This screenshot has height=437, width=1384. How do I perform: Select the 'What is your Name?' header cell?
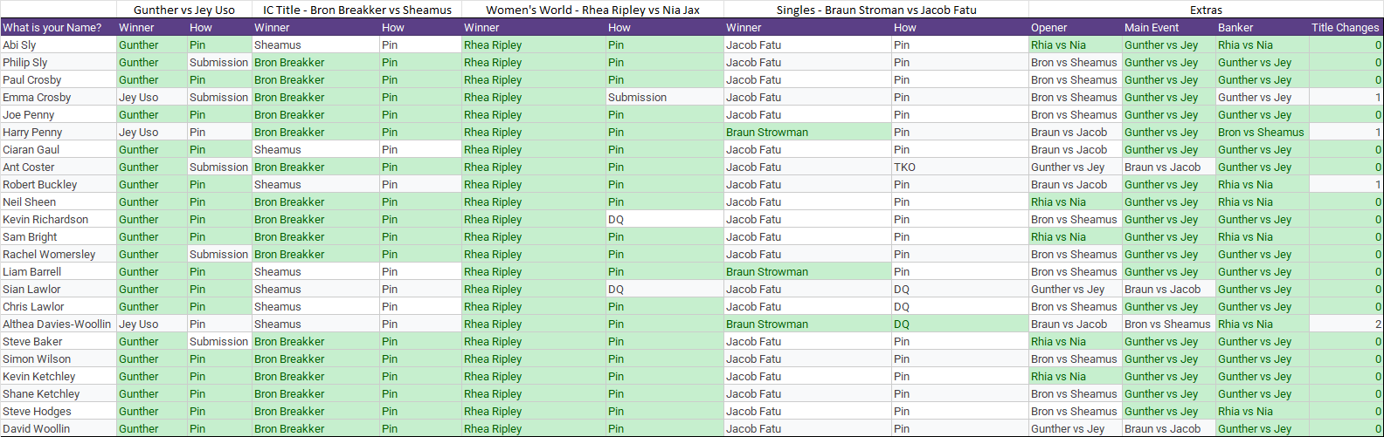(52, 28)
